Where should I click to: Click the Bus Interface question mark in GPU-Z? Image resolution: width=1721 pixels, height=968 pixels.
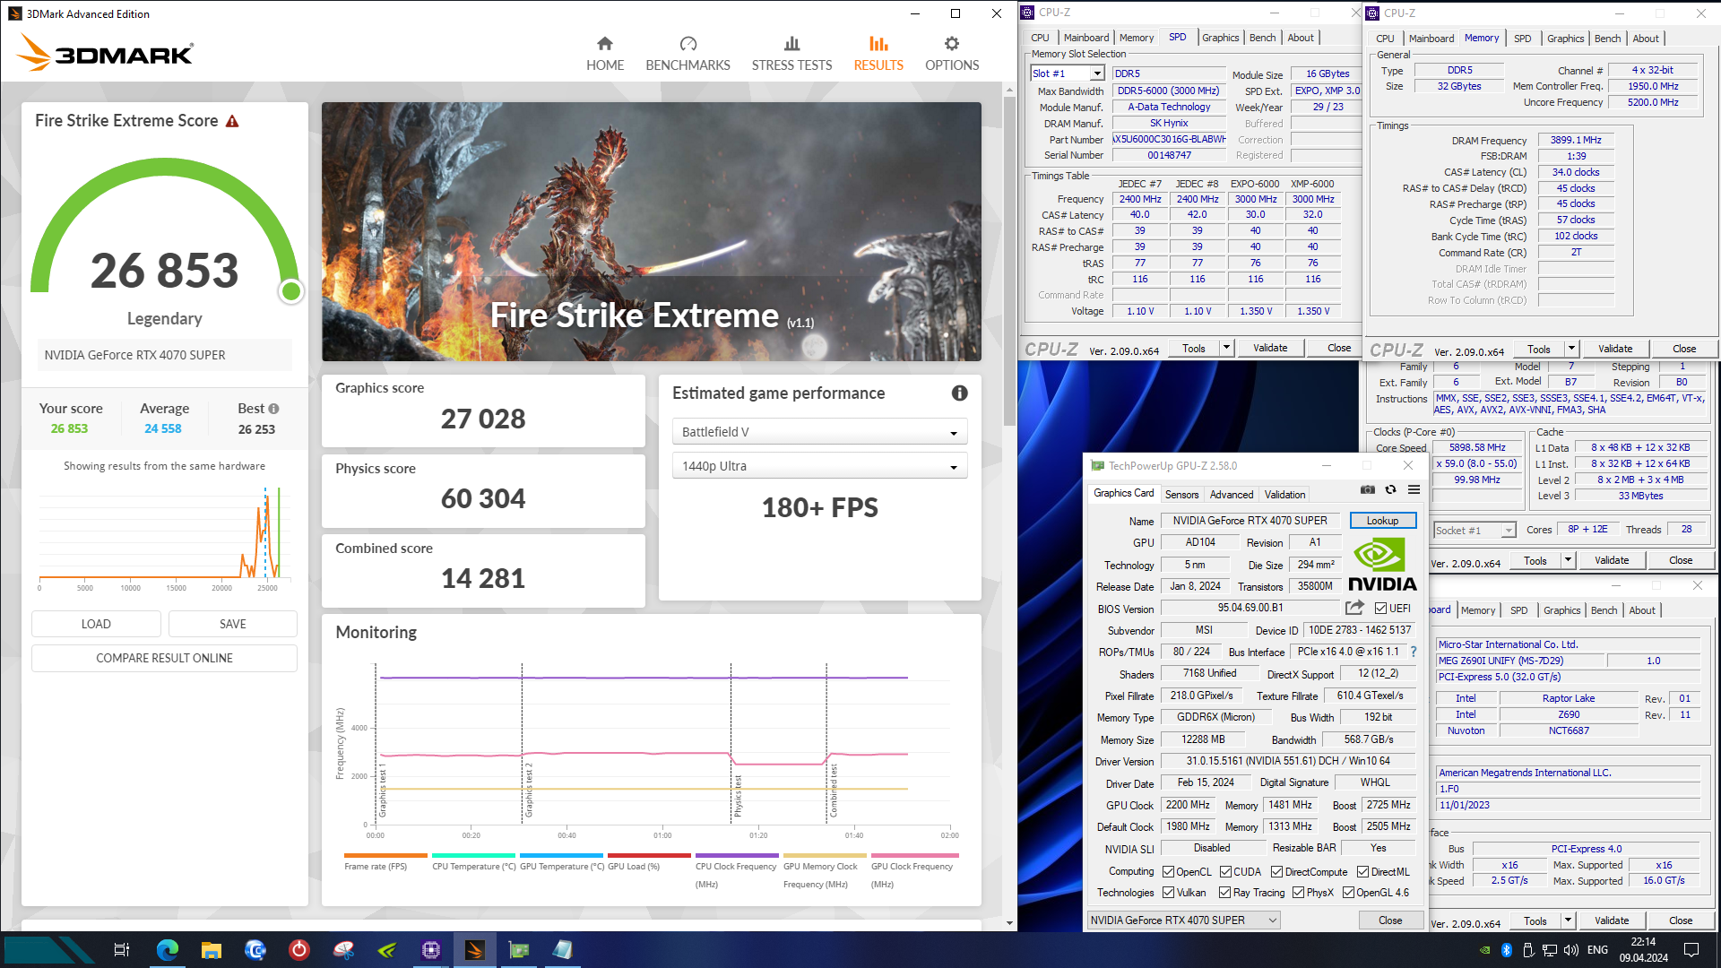click(1414, 652)
